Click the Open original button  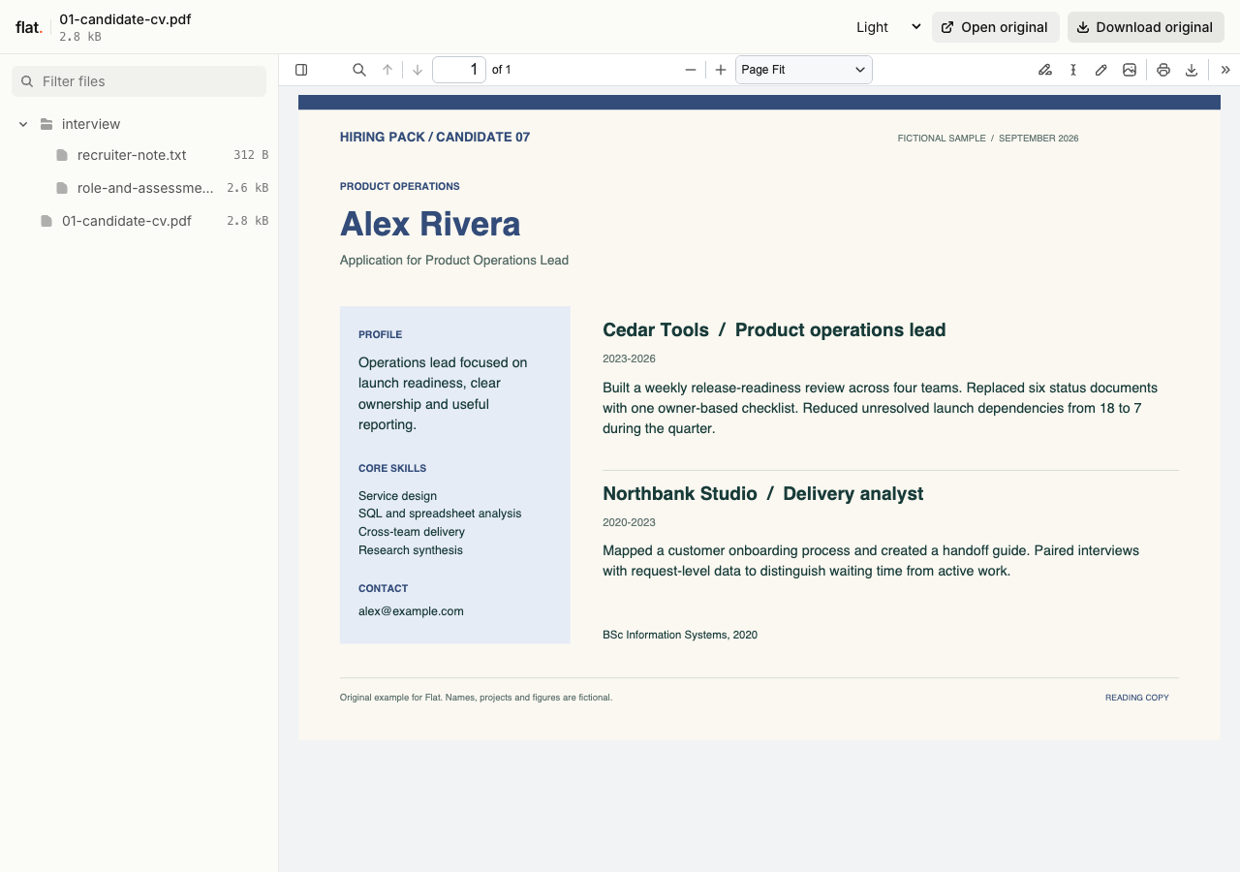(x=996, y=27)
